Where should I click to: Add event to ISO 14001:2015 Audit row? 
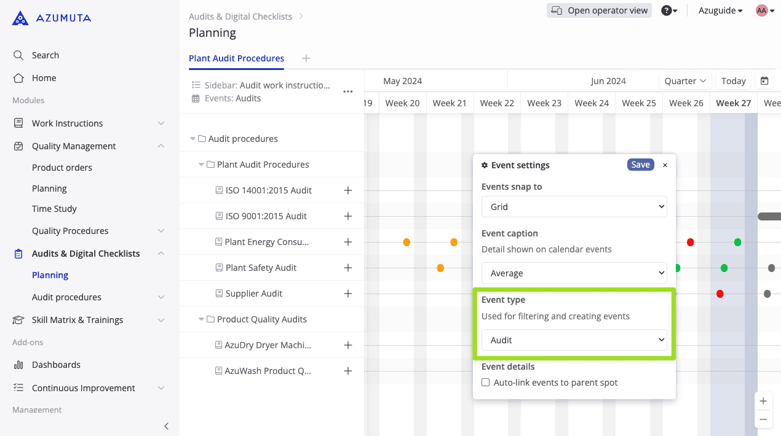coord(348,190)
